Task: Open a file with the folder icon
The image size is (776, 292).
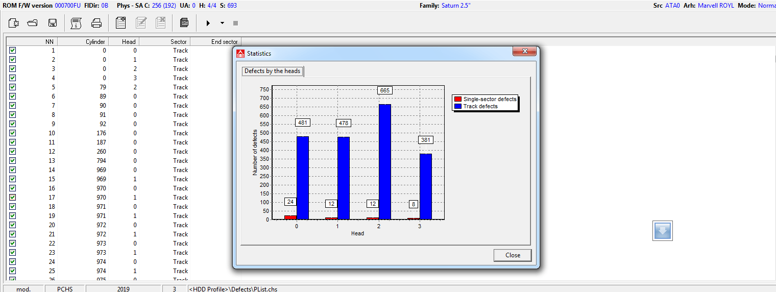Action: click(33, 23)
